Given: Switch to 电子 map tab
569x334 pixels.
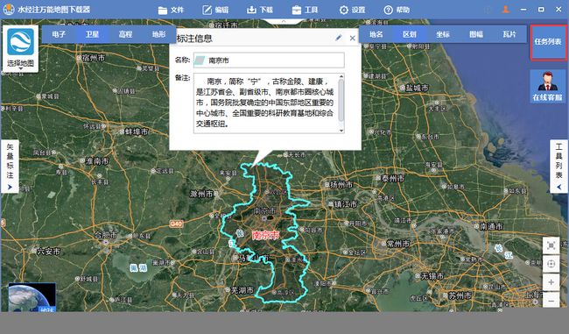Looking at the screenshot, I should [59, 34].
